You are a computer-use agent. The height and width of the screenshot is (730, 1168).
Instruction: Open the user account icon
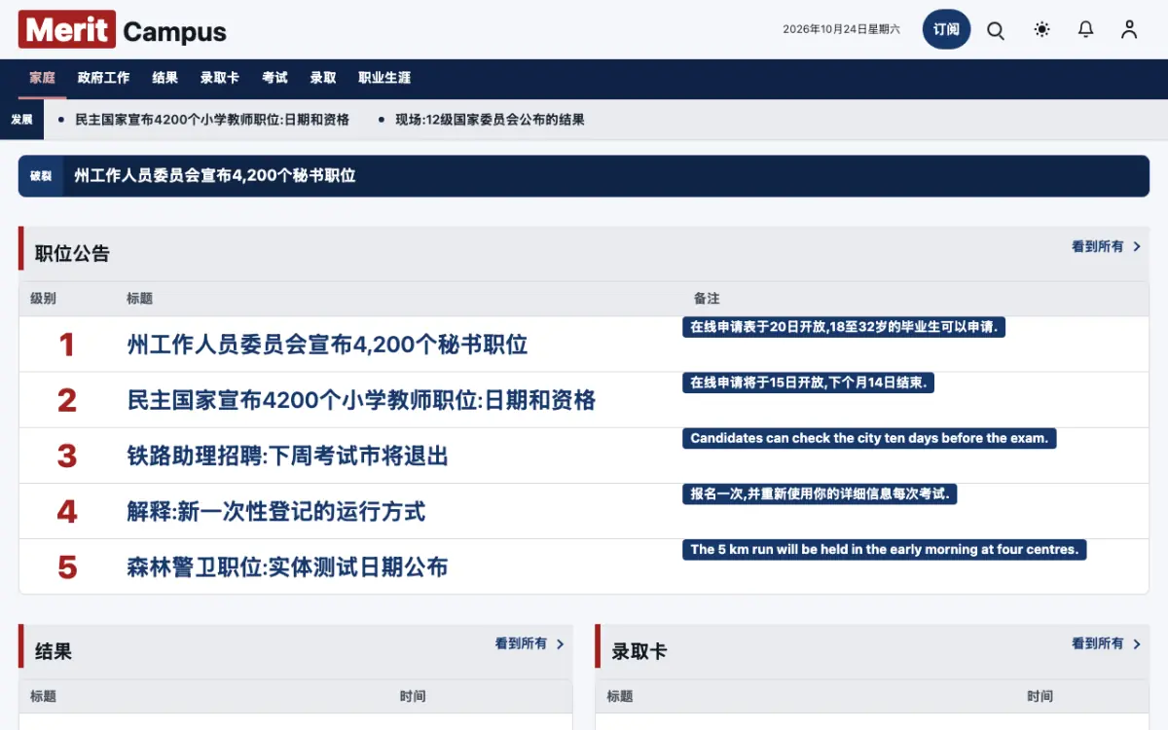[x=1129, y=30]
